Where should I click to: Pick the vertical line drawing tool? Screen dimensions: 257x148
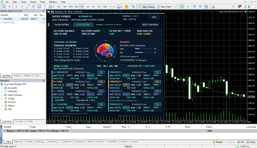[x=16, y=7]
